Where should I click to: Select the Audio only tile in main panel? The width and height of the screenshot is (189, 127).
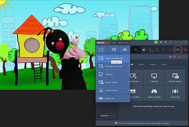coord(175,93)
